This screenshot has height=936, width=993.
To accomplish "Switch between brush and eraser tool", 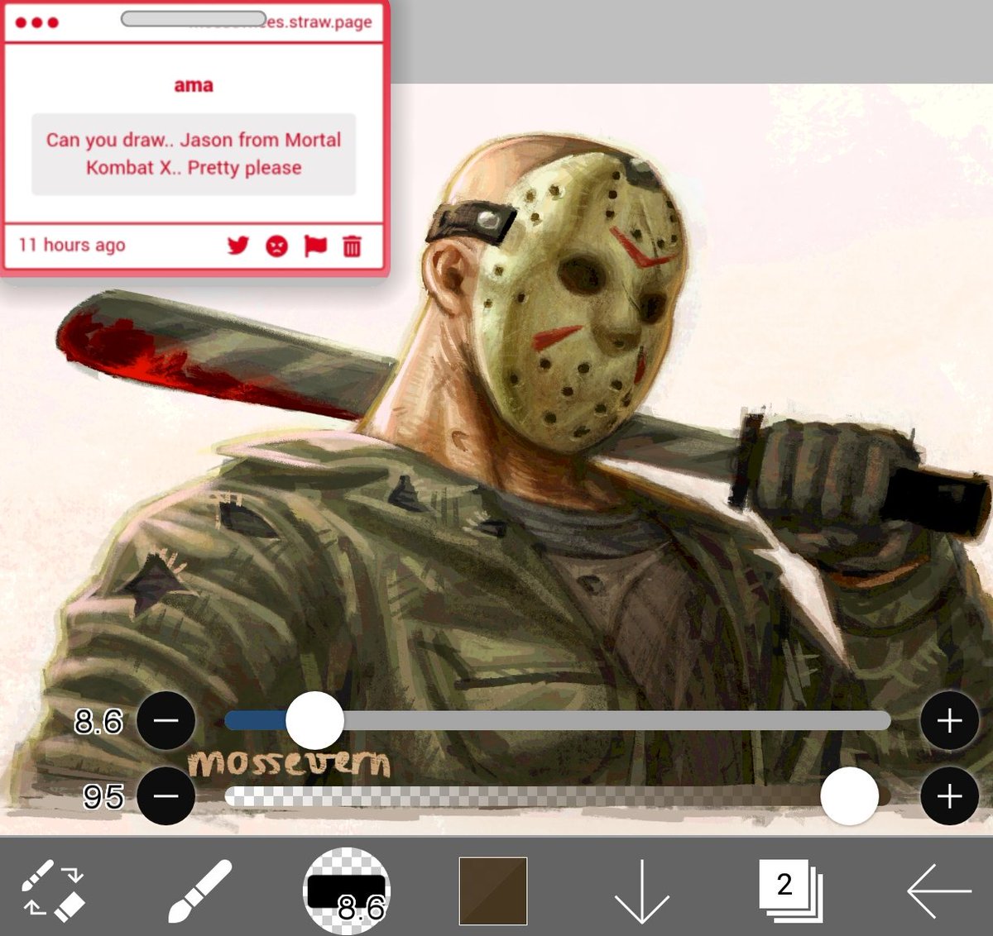I will pyautogui.click(x=53, y=890).
